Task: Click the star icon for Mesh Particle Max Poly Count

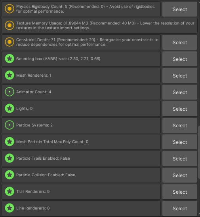Action: point(10,142)
